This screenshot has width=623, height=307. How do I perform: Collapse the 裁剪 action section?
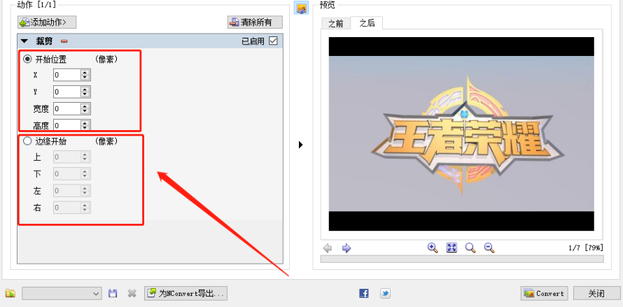pos(24,41)
